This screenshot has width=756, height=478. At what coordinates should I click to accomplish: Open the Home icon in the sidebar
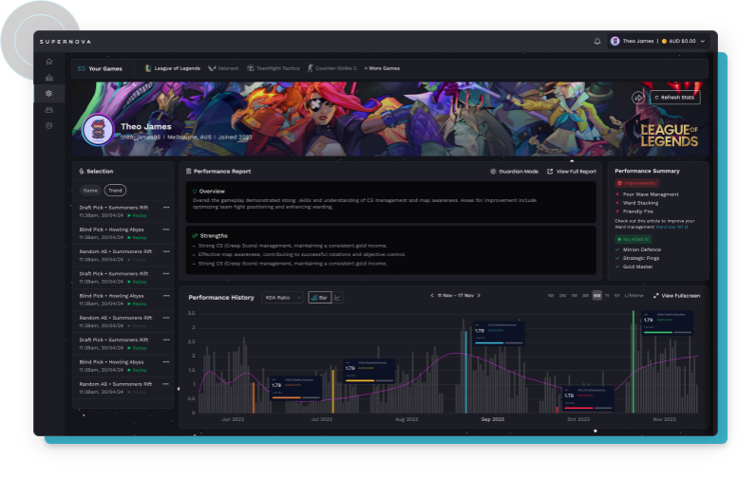(x=49, y=62)
